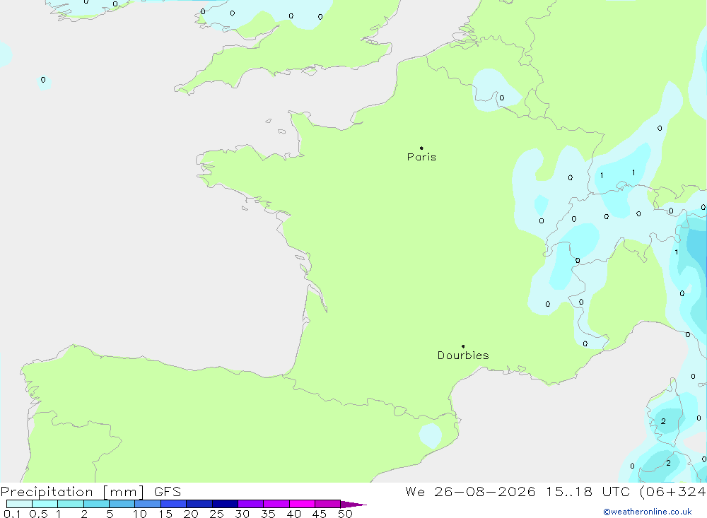Pick the legend swatch between 10 and 15
Viewport: 707px width, 518px height.
click(x=148, y=504)
